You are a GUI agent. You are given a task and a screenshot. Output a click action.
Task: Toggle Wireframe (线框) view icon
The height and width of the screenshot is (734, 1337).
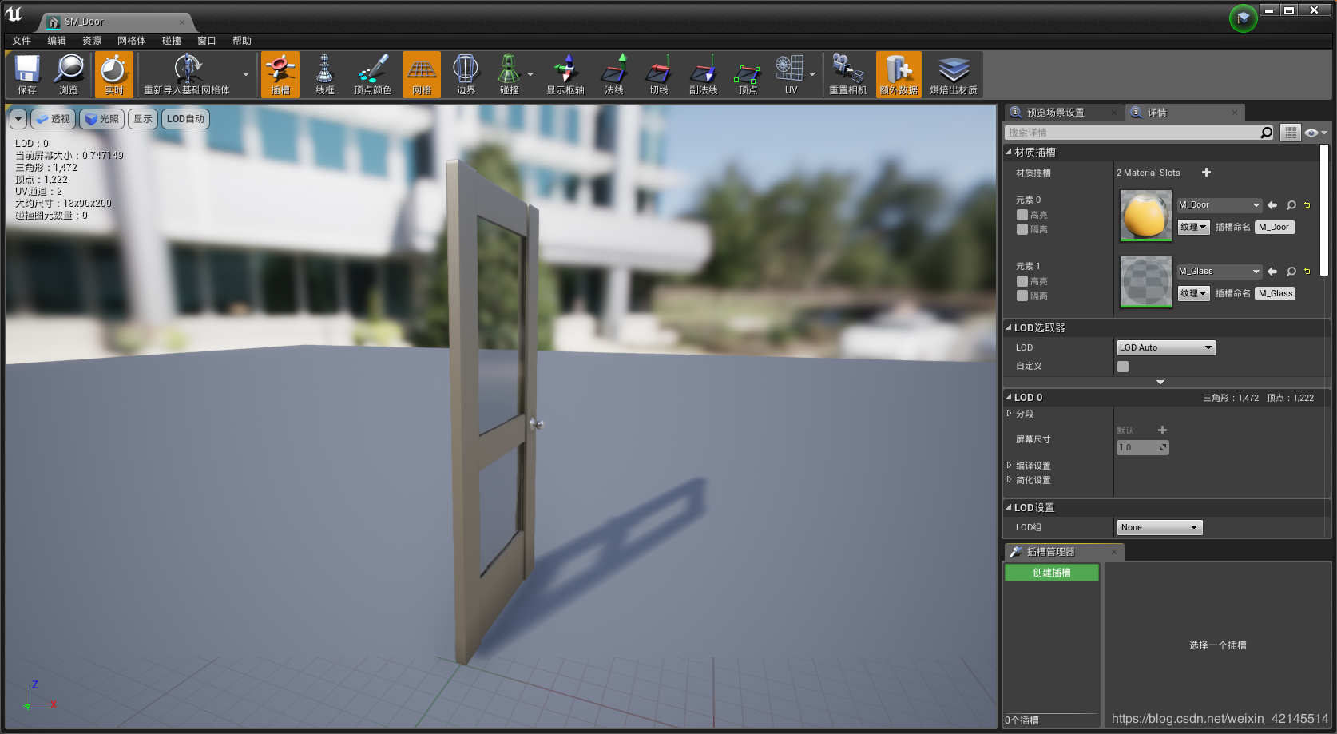tap(324, 75)
